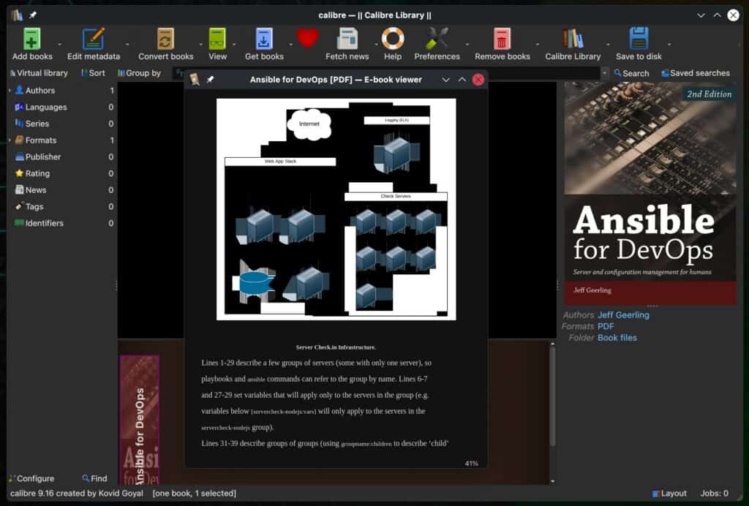Open the Sort options
Image resolution: width=749 pixels, height=506 pixels.
93,73
